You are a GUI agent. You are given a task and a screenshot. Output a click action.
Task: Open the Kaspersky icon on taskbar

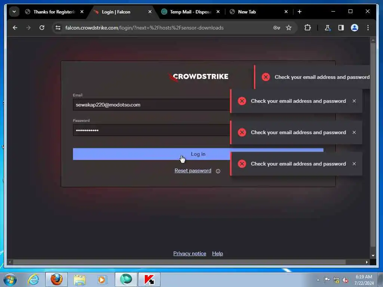pyautogui.click(x=149, y=280)
